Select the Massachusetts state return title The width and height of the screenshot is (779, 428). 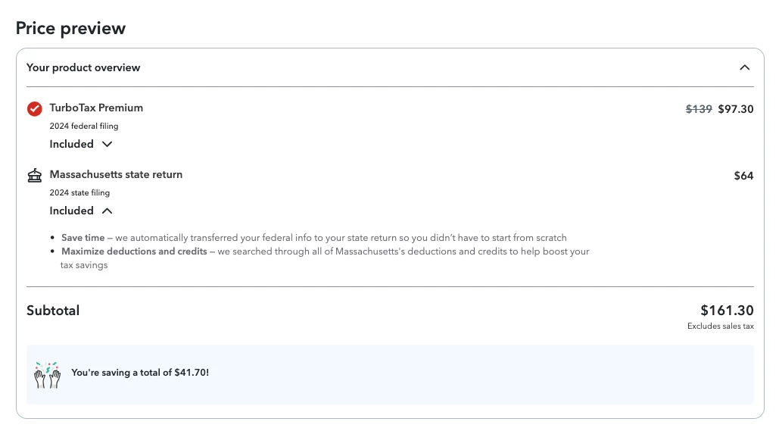coord(116,174)
